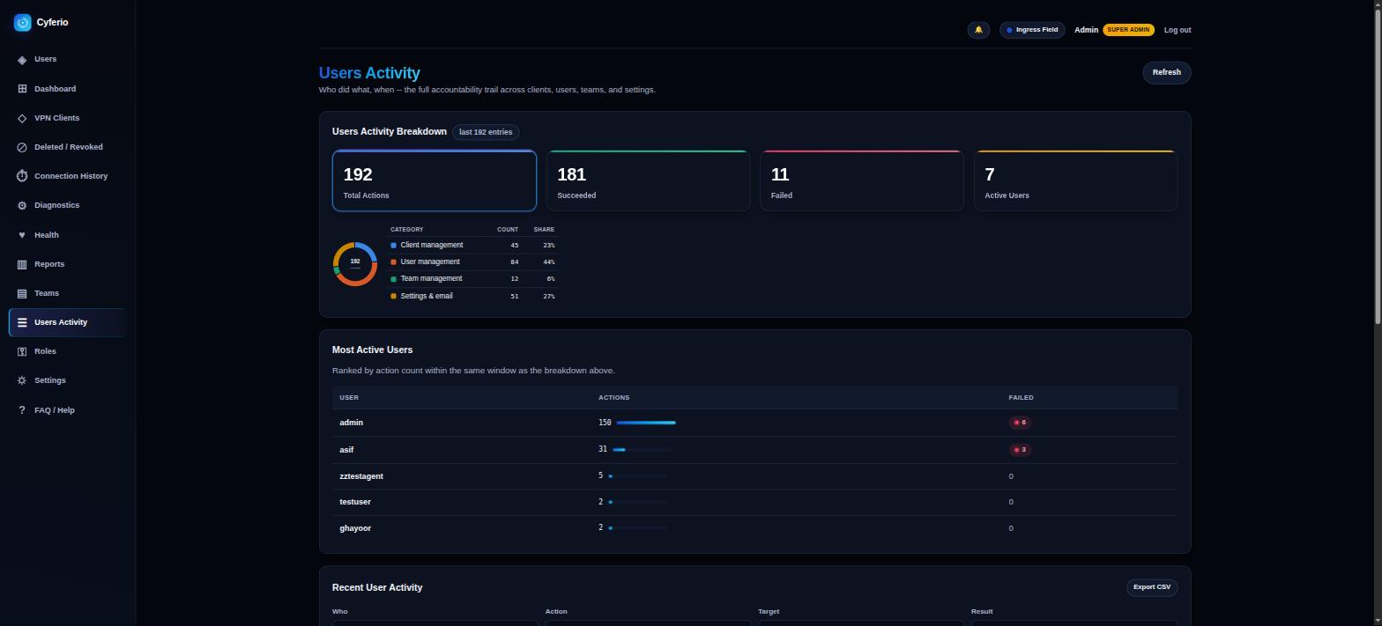Screen dimensions: 1382x626
Task: Click the Users Activity list icon
Action: 22,322
